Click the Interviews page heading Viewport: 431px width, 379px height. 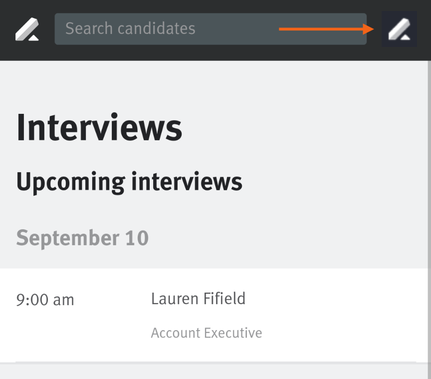(x=99, y=128)
